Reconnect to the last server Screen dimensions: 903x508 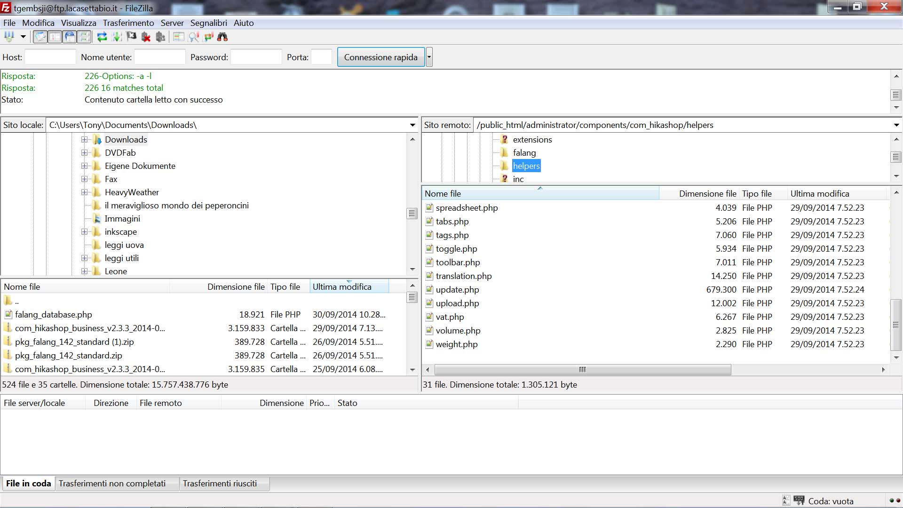click(x=160, y=37)
